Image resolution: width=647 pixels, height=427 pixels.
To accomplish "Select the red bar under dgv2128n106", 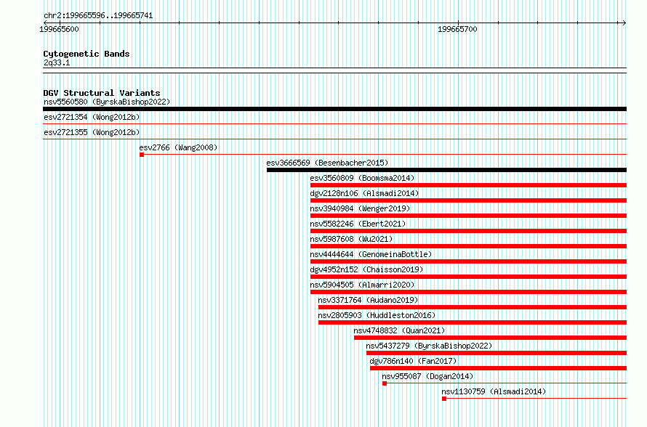I will (x=468, y=200).
